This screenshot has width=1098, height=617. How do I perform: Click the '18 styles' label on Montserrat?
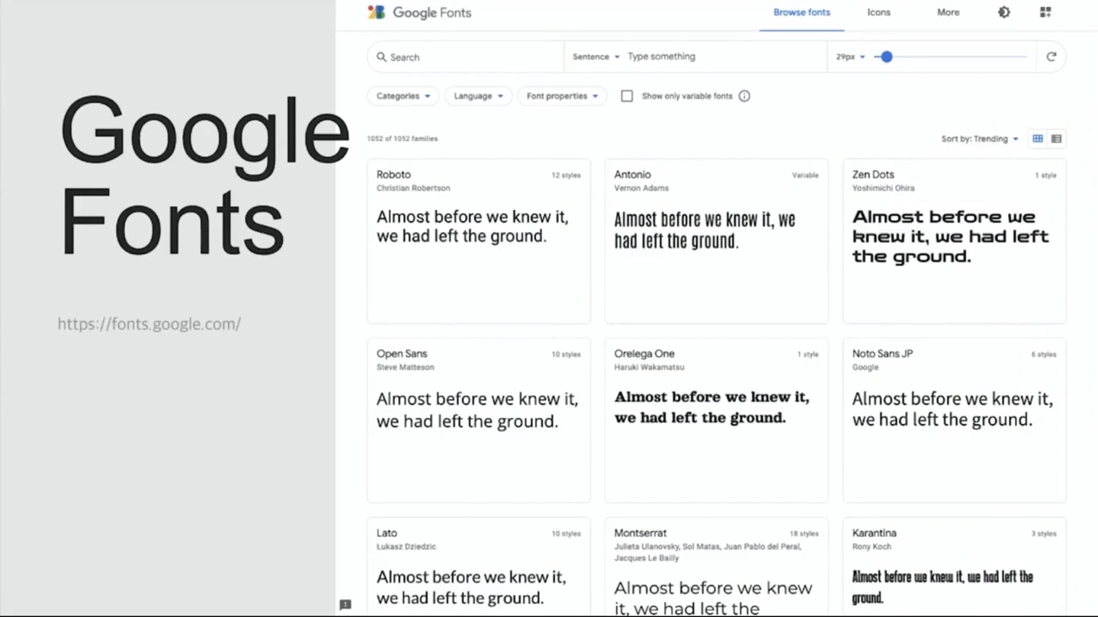click(x=804, y=534)
